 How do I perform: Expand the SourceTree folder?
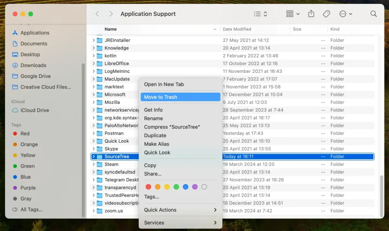(93, 157)
